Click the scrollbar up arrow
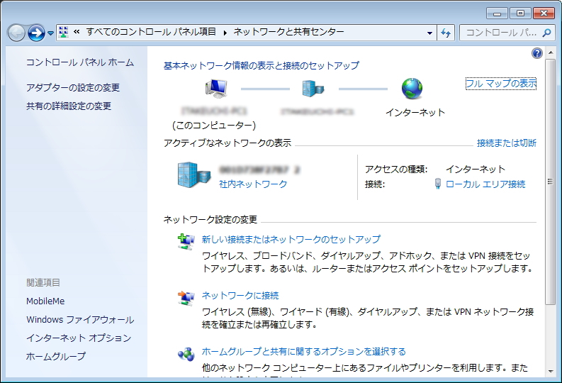This screenshot has height=383, width=562. (x=550, y=53)
